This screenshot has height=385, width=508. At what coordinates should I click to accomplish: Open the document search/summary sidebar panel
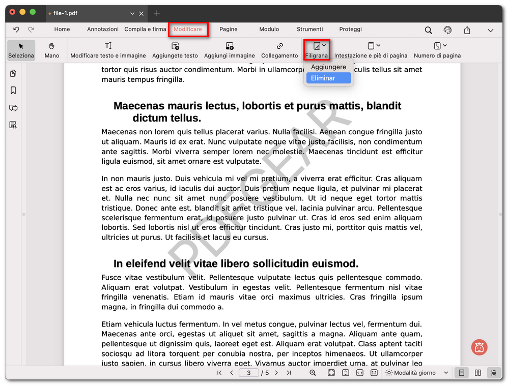[13, 125]
